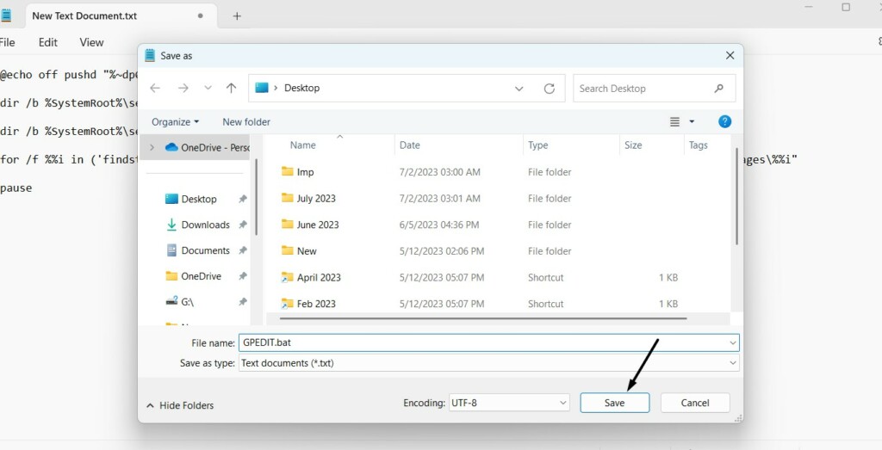The height and width of the screenshot is (450, 882).
Task: Click the view layout options icon
Action: pyautogui.click(x=675, y=121)
